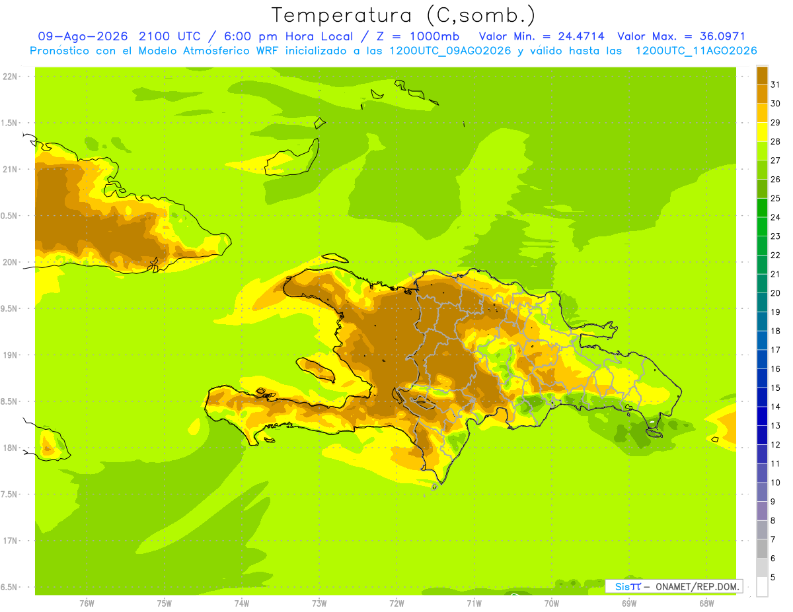Screen dimensions: 793x612
Task: Click the colorbar label '20'
Action: [x=776, y=293]
